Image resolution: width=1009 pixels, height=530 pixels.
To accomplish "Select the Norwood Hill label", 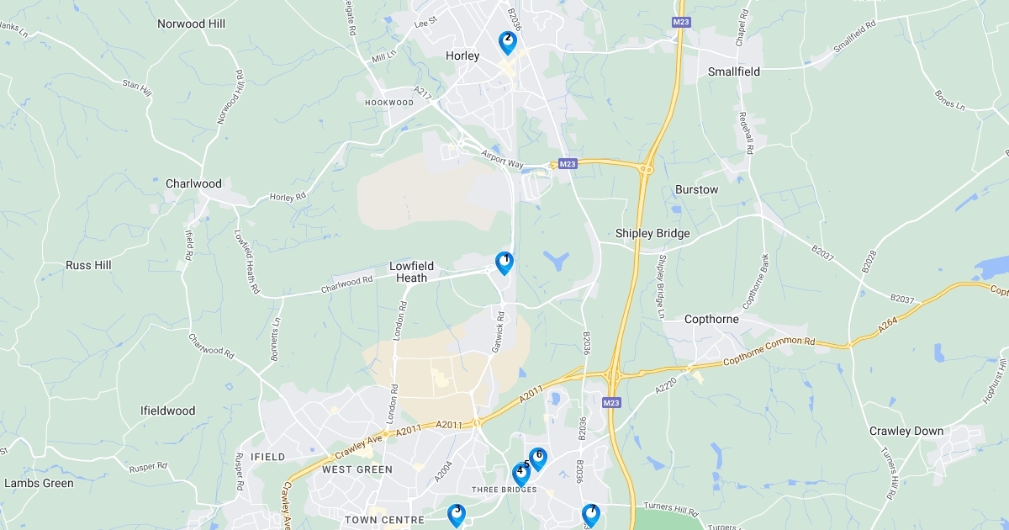I will 192,24.
